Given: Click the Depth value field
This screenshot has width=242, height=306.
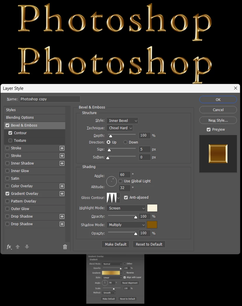Looking at the screenshot, I should coord(144,135).
